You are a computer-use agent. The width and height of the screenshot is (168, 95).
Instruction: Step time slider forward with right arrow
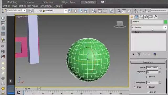[39, 89]
